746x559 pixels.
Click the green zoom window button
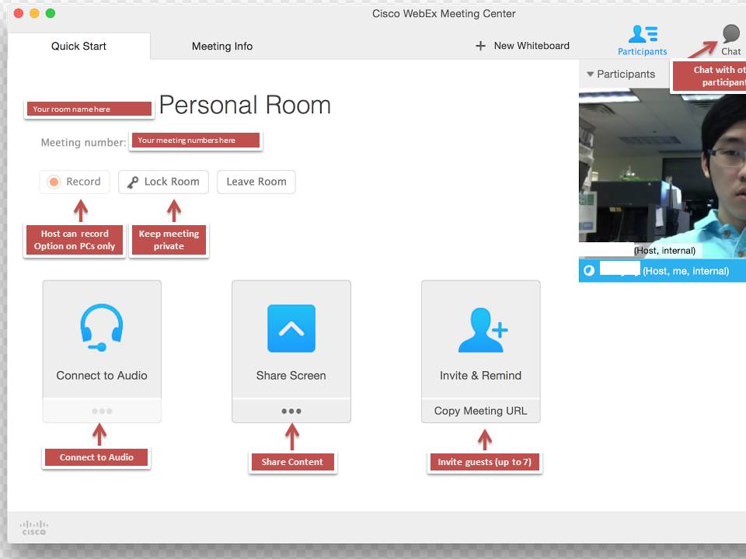[x=51, y=13]
